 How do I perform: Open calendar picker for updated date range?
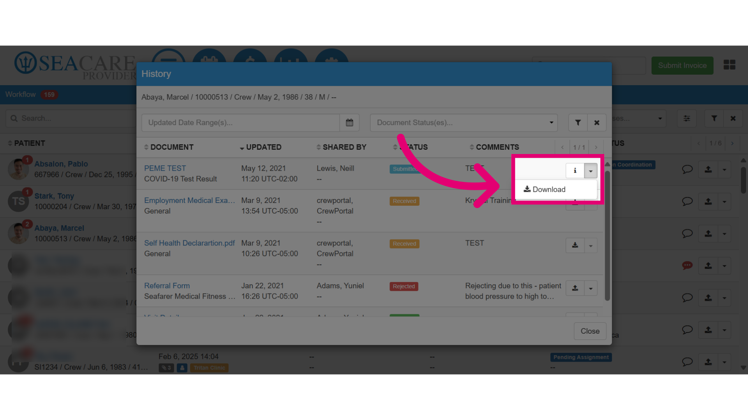point(349,122)
